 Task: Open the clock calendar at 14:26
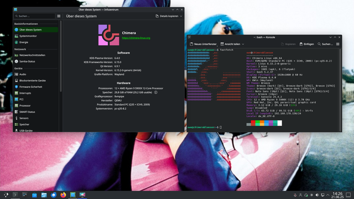337,195
